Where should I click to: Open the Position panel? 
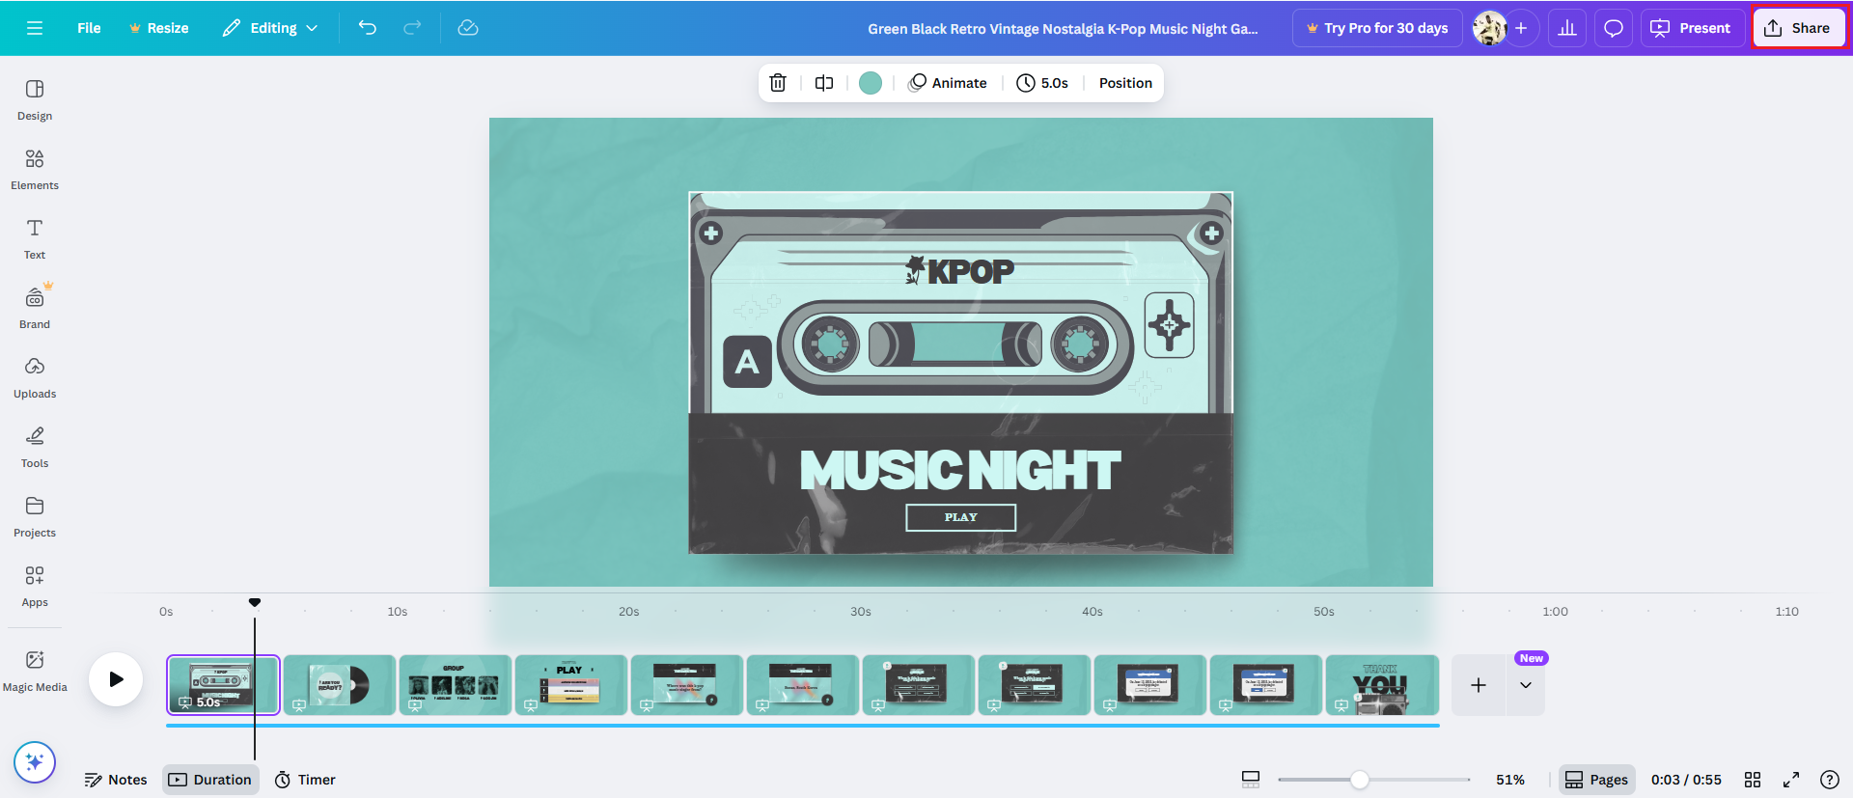[1125, 83]
